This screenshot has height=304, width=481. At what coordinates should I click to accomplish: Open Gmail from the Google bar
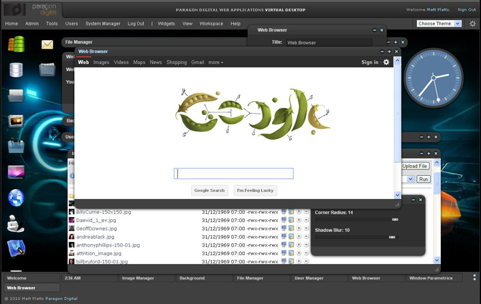pyautogui.click(x=198, y=62)
